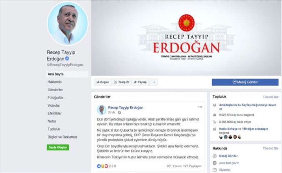The height and width of the screenshot is (173, 282).
Task: Expand Hakkında with Tümünü Gör link
Action: coord(271,148)
